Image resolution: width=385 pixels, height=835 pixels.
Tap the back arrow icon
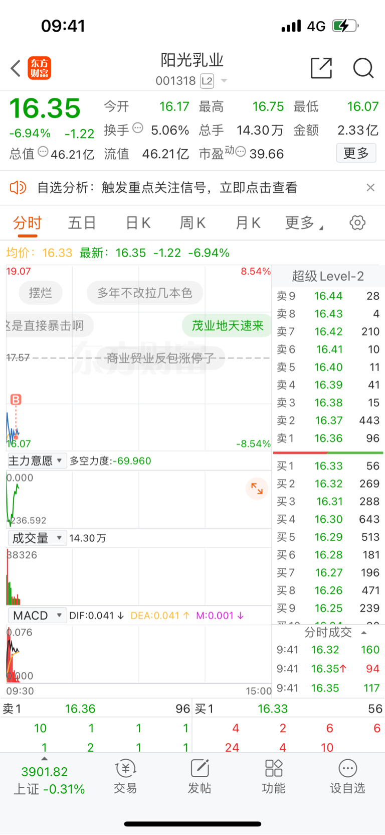(x=16, y=68)
